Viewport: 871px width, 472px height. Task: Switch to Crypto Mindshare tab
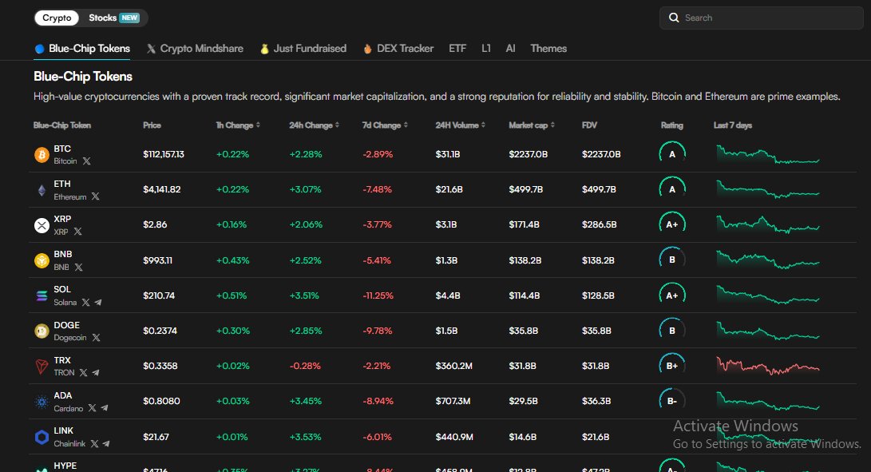tap(195, 49)
